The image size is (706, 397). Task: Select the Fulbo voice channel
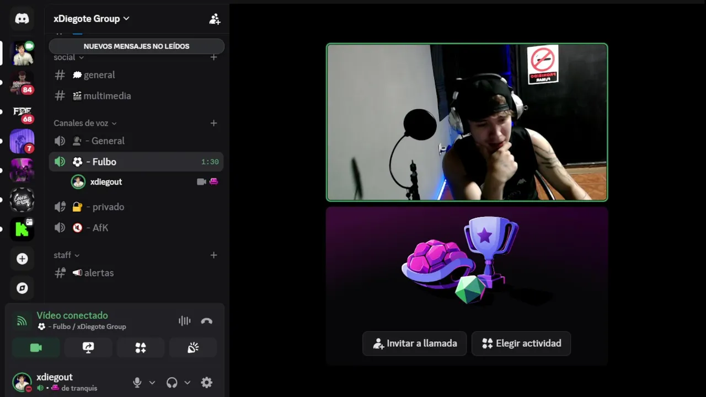pyautogui.click(x=136, y=162)
